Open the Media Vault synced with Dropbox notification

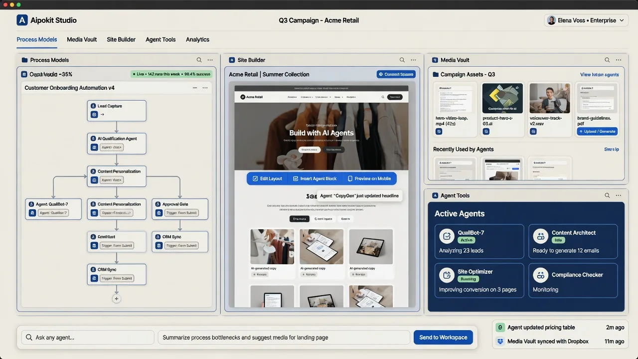[x=560, y=342]
